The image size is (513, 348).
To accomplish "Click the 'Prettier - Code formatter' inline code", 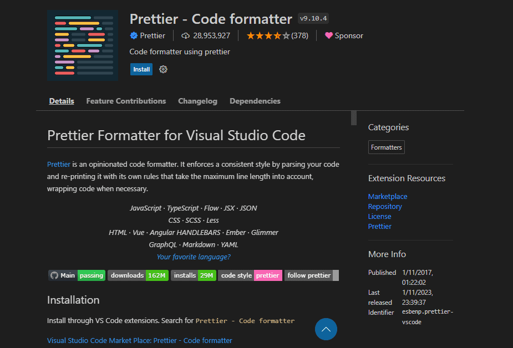I will [245, 321].
